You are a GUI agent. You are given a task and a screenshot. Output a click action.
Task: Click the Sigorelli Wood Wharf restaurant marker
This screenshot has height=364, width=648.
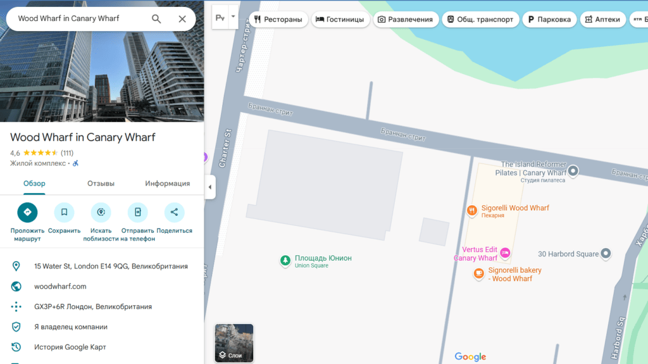tap(472, 211)
